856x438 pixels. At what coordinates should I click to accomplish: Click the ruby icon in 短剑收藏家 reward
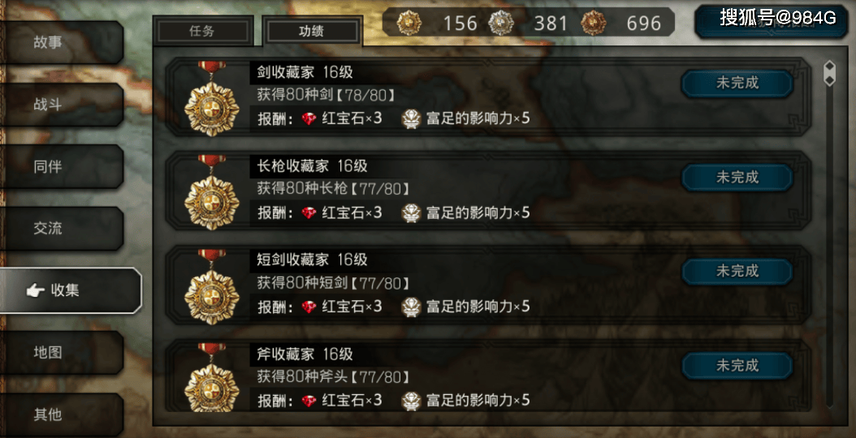309,307
